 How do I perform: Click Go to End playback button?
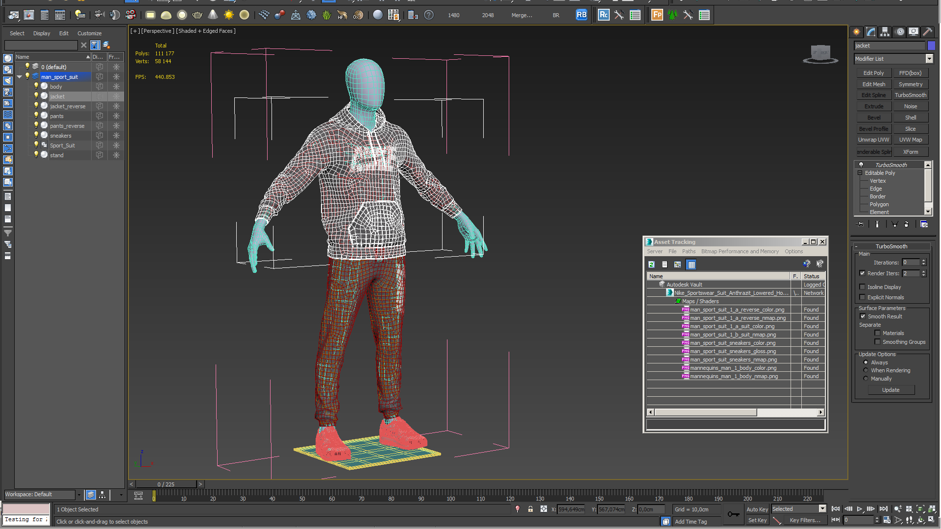884,509
